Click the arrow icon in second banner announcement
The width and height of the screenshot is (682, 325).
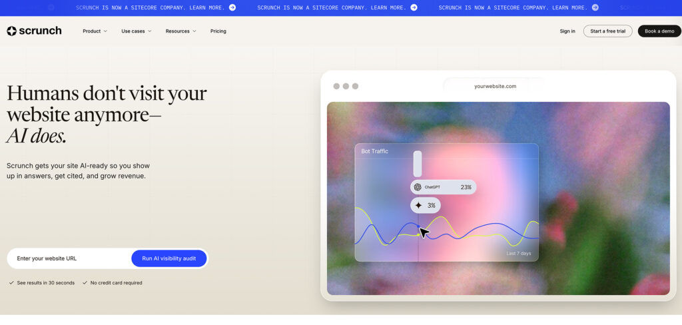pyautogui.click(x=414, y=7)
